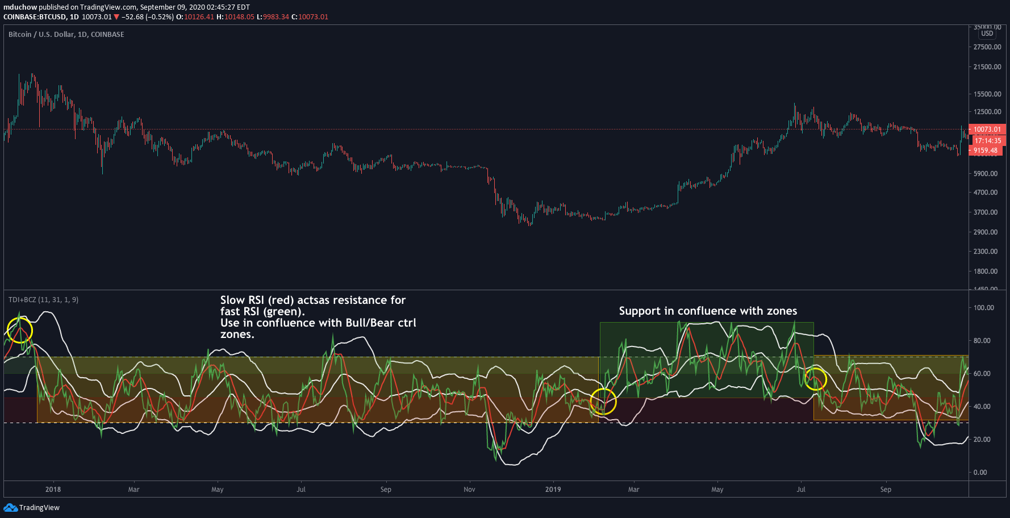This screenshot has height=518, width=1010.
Task: Click the 100.00 level on indicator axis
Action: coord(984,308)
